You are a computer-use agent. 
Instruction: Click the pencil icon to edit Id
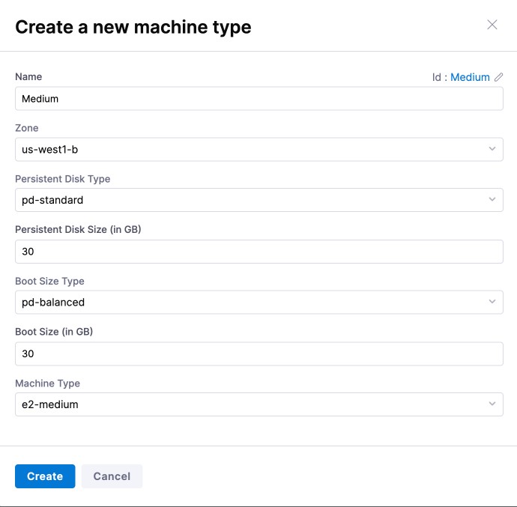[x=499, y=77]
